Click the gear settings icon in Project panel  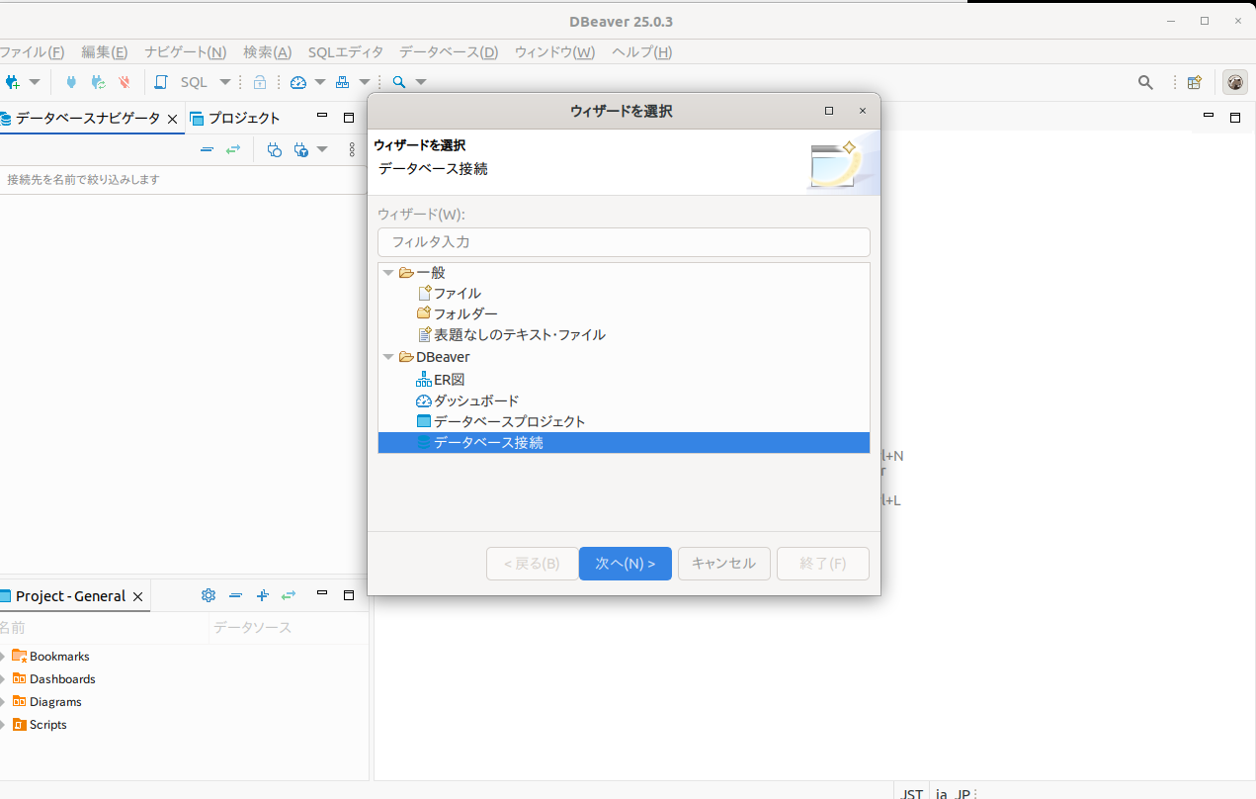[x=209, y=595]
